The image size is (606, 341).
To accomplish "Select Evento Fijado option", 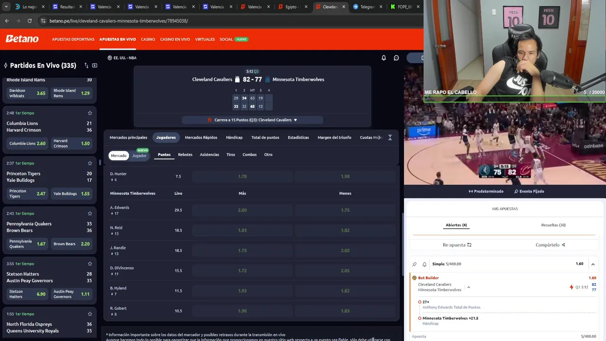I will point(529,191).
